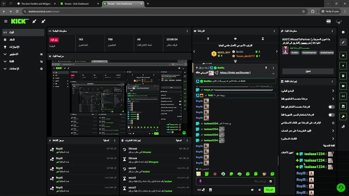Screen dimensions: 349x196
Task: Toggle subscribers-only chat switch
Action: (331, 107)
